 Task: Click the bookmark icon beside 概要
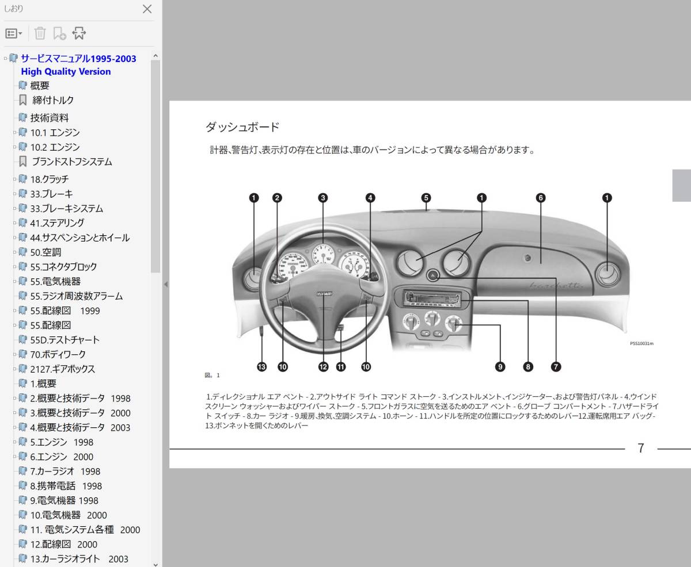(x=23, y=85)
